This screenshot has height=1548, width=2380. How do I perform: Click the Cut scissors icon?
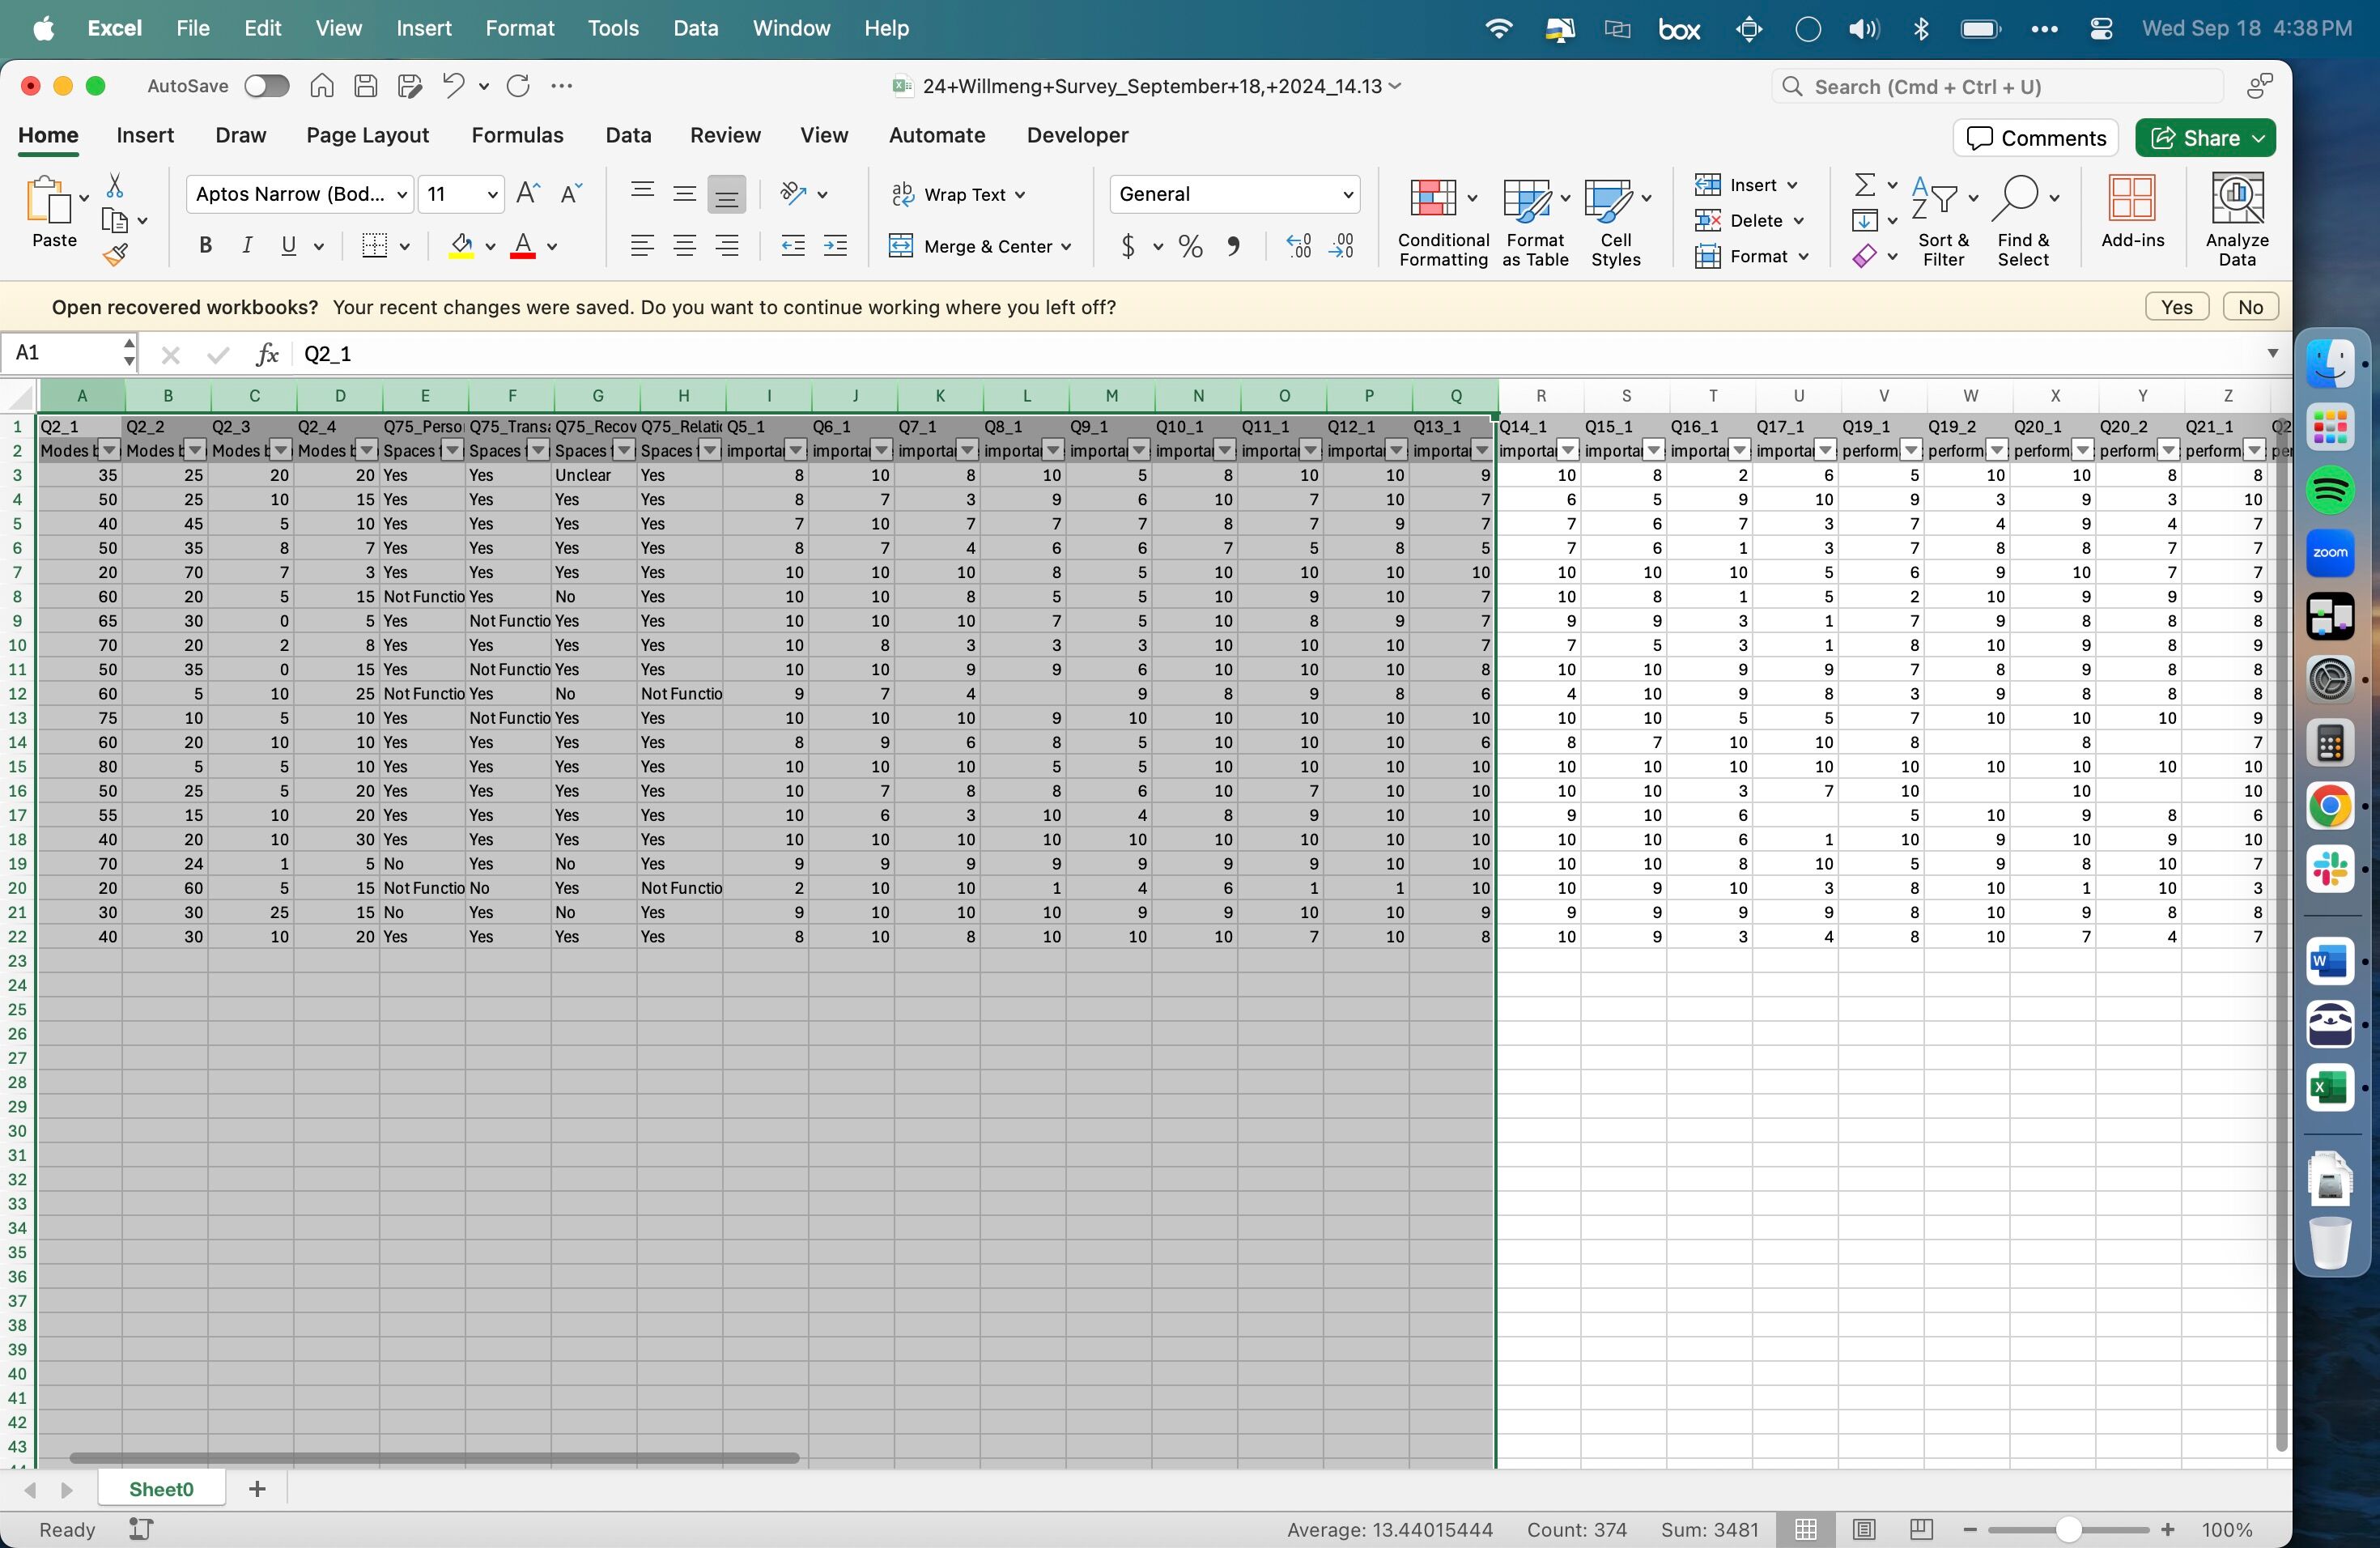(115, 186)
